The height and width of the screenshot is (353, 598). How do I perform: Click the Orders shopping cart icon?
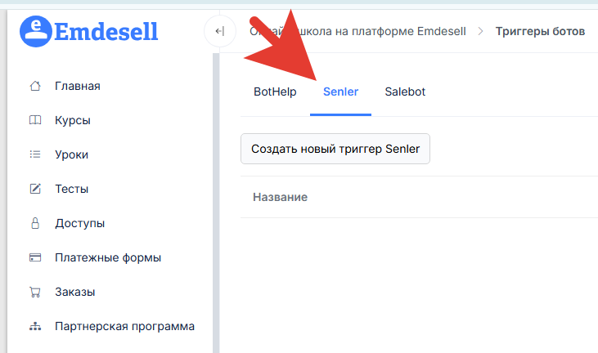[34, 292]
